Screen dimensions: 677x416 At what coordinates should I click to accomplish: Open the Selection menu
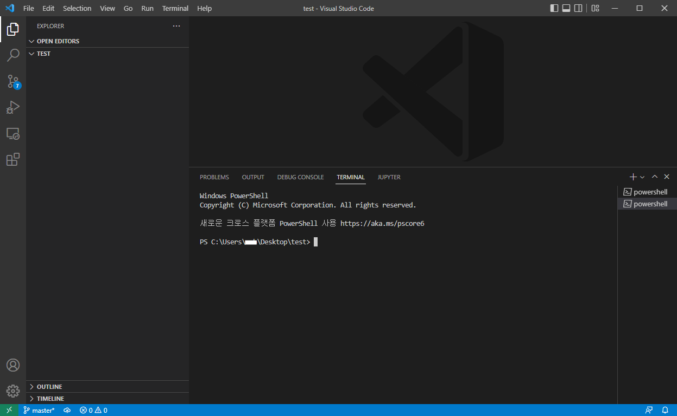point(77,8)
